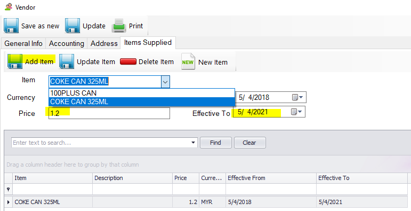Viewport: 411px width, 211px height.
Task: Sort by Effective To column header
Action: 362,178
